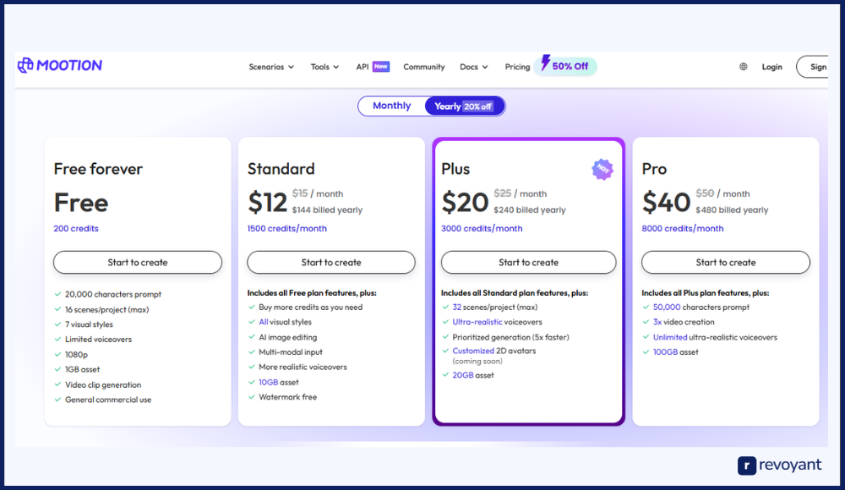Expand the Docs dropdown menu
The width and height of the screenshot is (845, 490).
tap(474, 67)
